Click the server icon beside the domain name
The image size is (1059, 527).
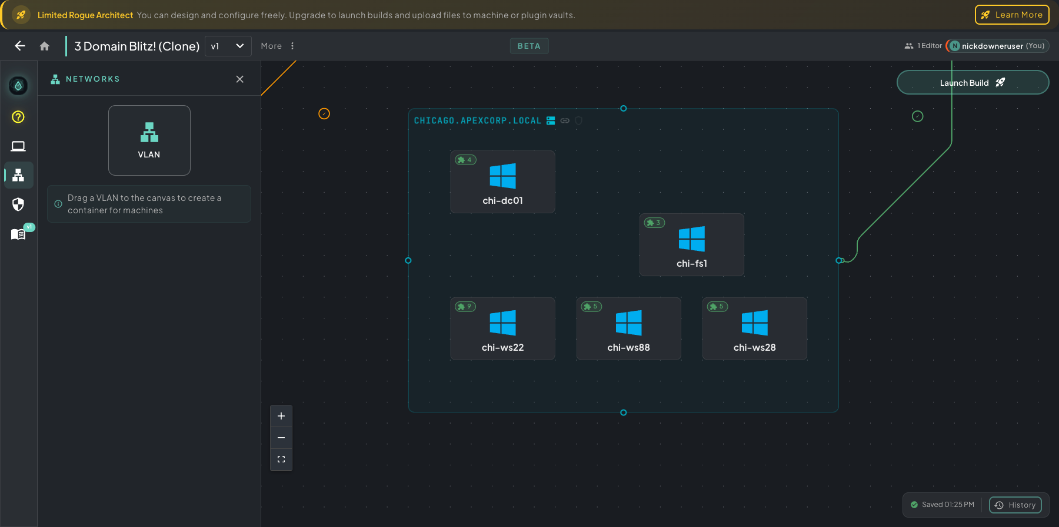(551, 120)
